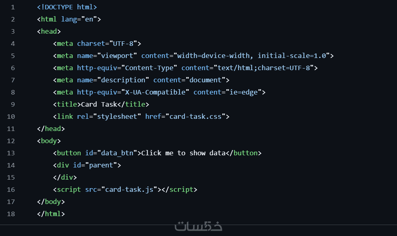Click the "X-UA-Compatible" attribute value

tap(155, 92)
